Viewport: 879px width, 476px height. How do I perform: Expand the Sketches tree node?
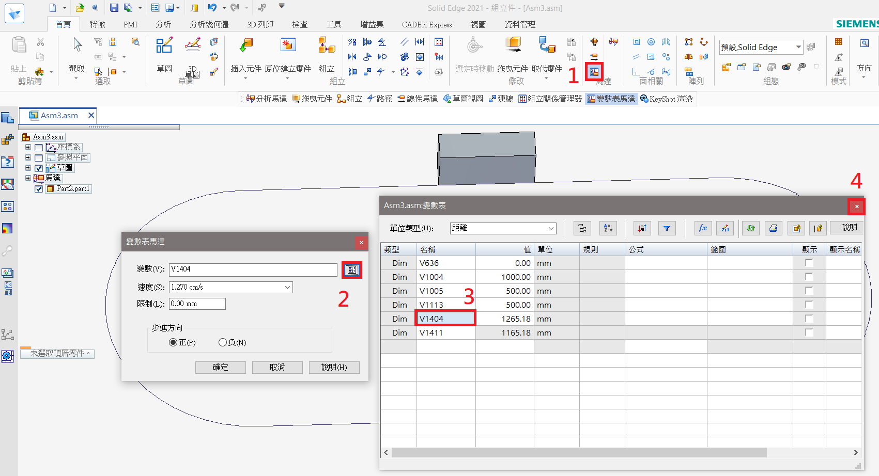(28, 168)
